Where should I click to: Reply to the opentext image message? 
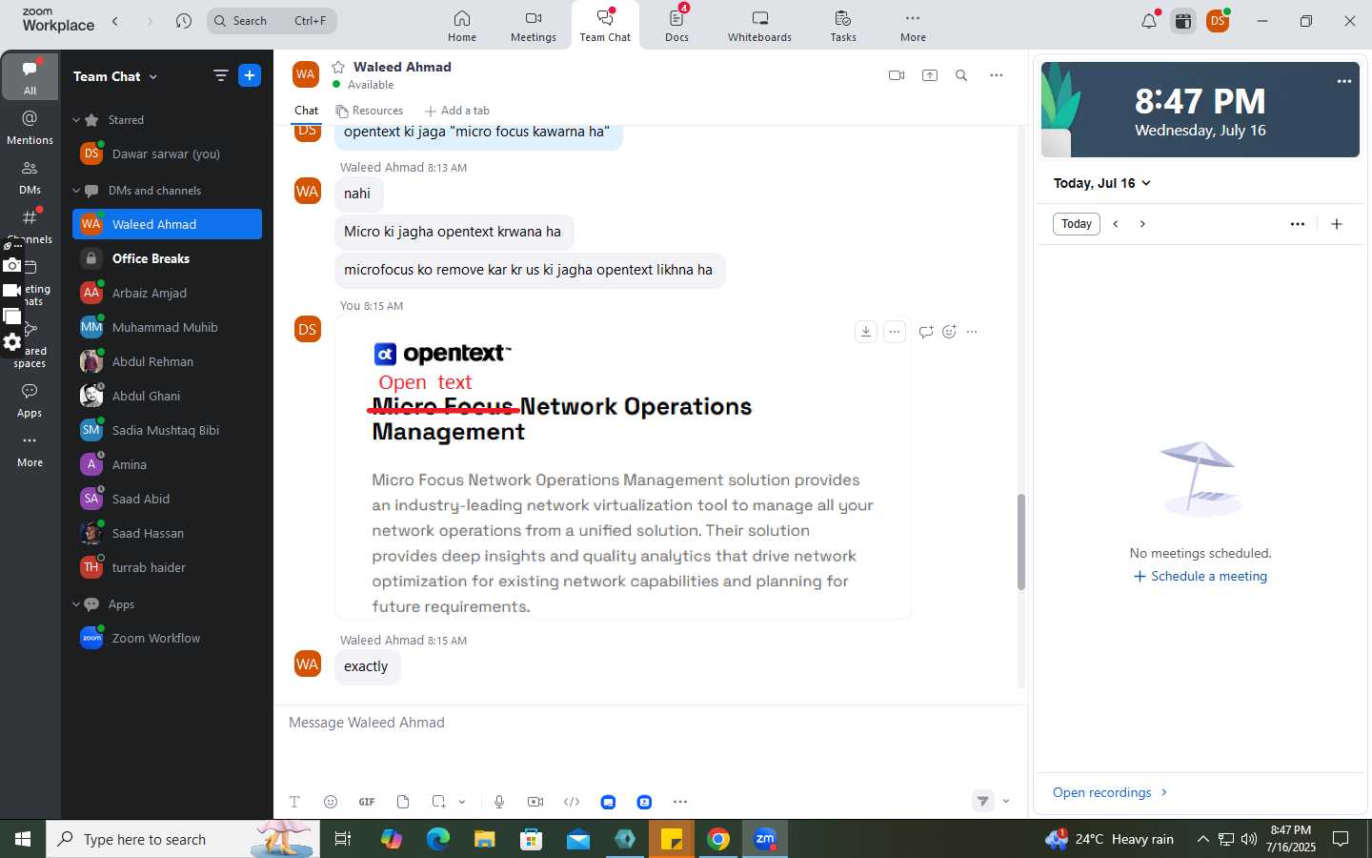click(x=926, y=332)
